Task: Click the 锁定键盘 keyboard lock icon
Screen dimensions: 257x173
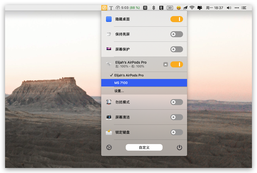Action: (x=109, y=132)
